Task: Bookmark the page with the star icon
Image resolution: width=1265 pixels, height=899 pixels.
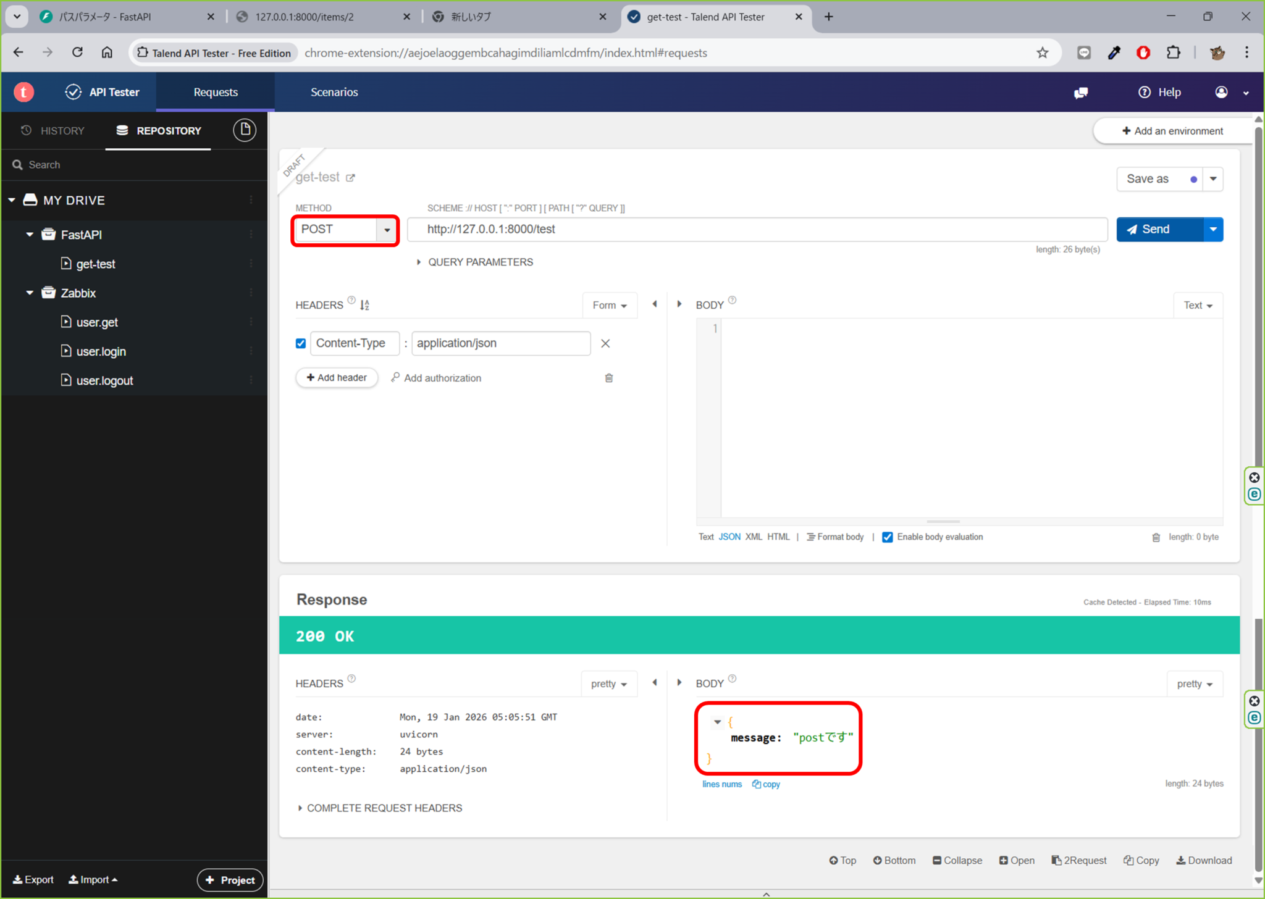Action: [1043, 52]
